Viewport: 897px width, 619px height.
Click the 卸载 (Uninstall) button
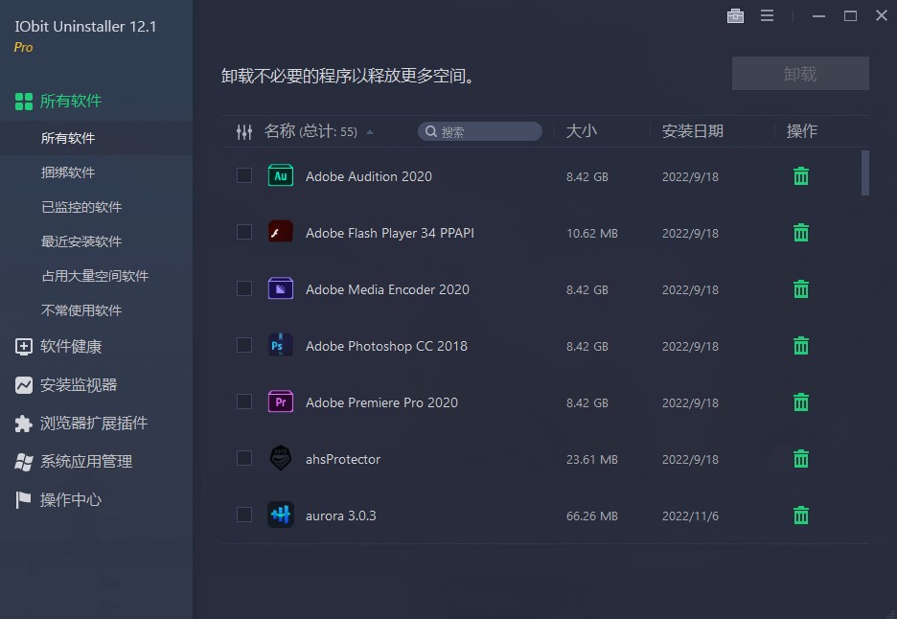(x=800, y=73)
